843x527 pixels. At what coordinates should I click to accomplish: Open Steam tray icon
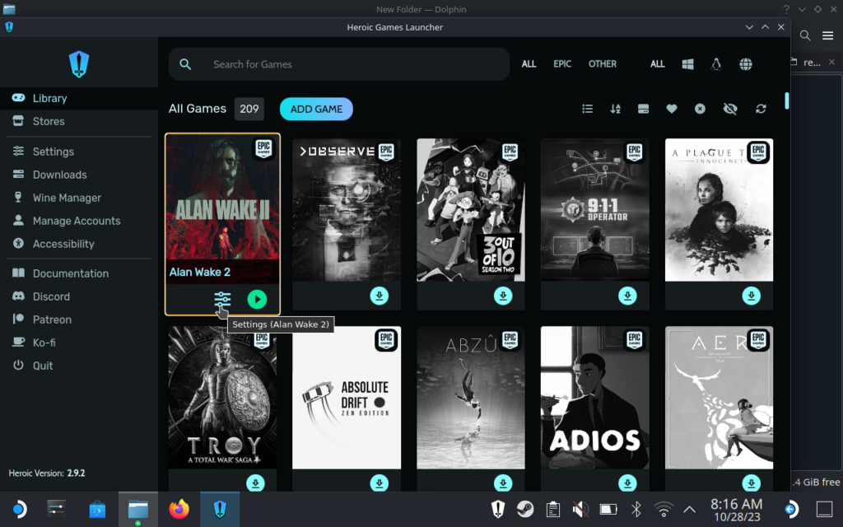click(x=525, y=509)
